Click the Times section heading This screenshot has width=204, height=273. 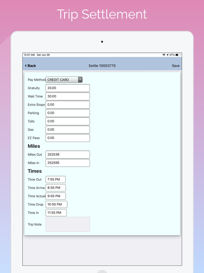pos(35,171)
